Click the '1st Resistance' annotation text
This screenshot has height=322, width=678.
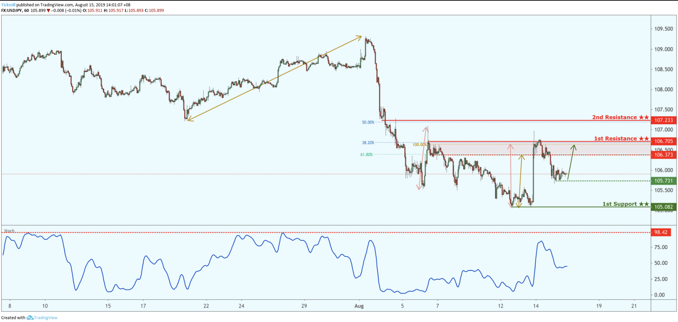pyautogui.click(x=615, y=139)
